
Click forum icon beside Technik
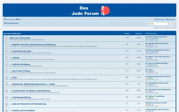[7, 58]
